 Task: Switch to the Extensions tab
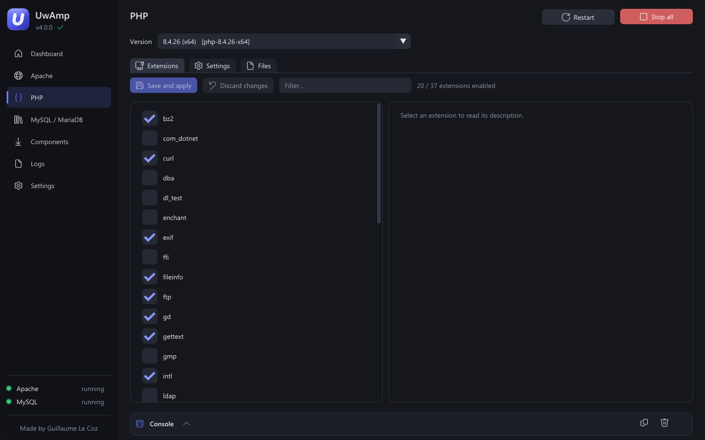tap(157, 65)
